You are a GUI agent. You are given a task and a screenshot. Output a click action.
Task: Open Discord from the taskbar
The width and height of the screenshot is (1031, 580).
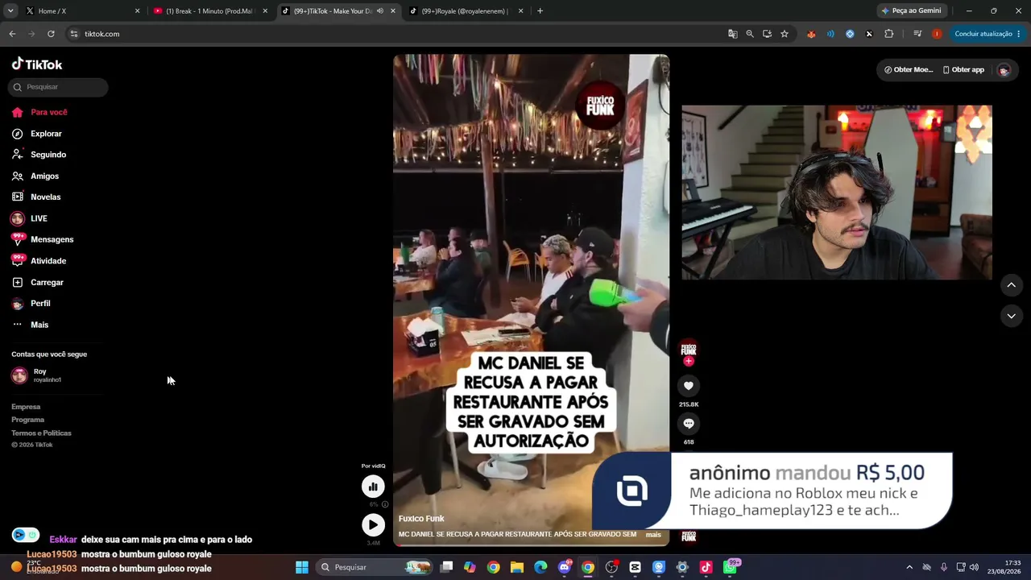(565, 567)
